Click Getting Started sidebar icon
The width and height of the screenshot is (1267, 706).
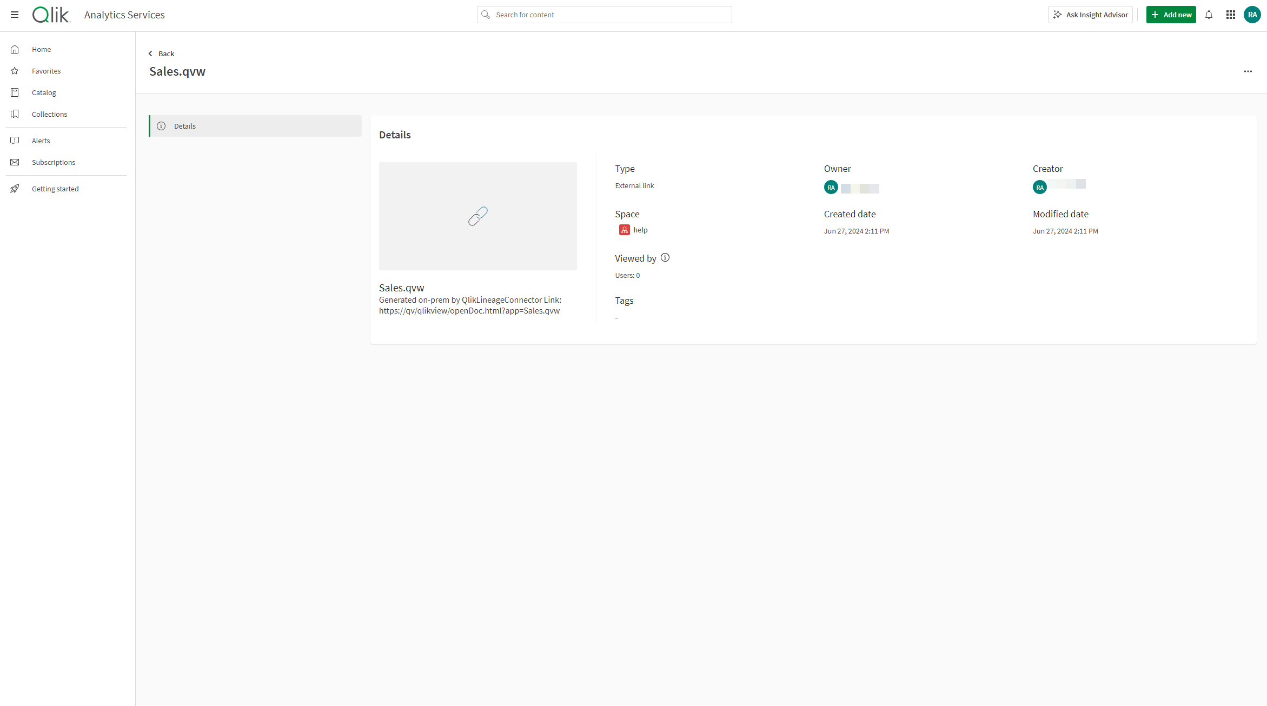[16, 189]
